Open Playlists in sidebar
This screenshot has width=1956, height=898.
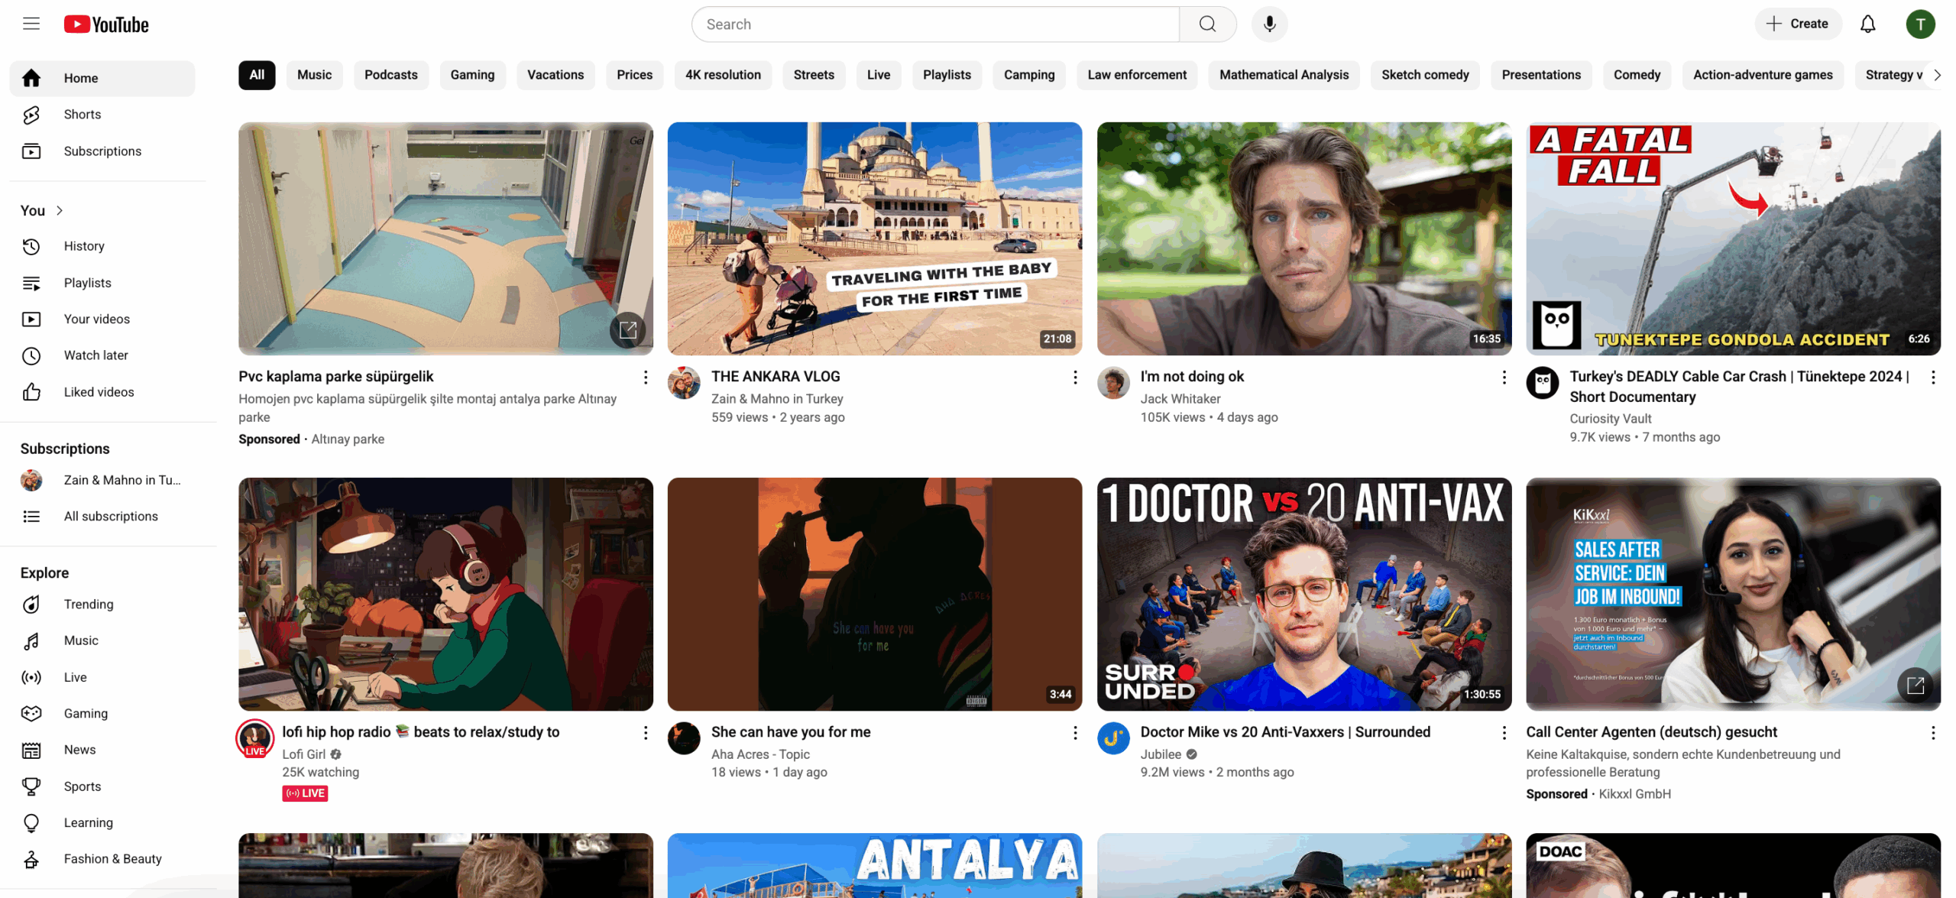[102, 283]
